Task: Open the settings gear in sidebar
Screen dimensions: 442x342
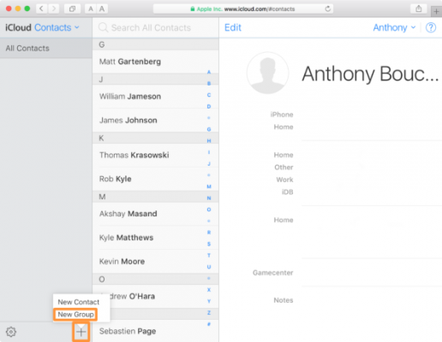Action: pyautogui.click(x=11, y=332)
